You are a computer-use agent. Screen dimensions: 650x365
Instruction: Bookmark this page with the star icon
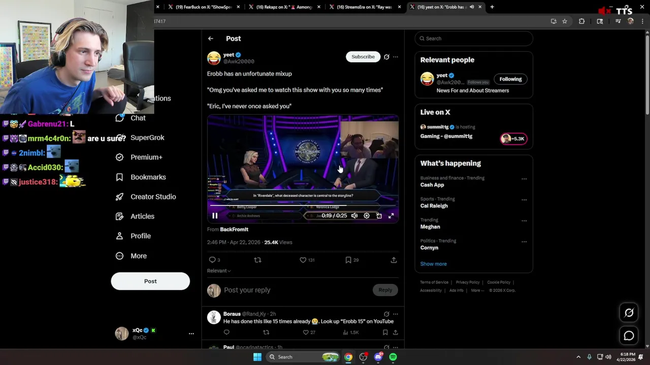[565, 21]
